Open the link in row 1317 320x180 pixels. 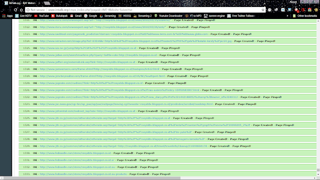[87, 62]
